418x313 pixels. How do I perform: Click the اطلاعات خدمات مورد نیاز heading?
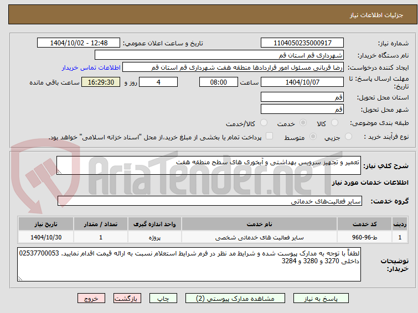coord(370,182)
